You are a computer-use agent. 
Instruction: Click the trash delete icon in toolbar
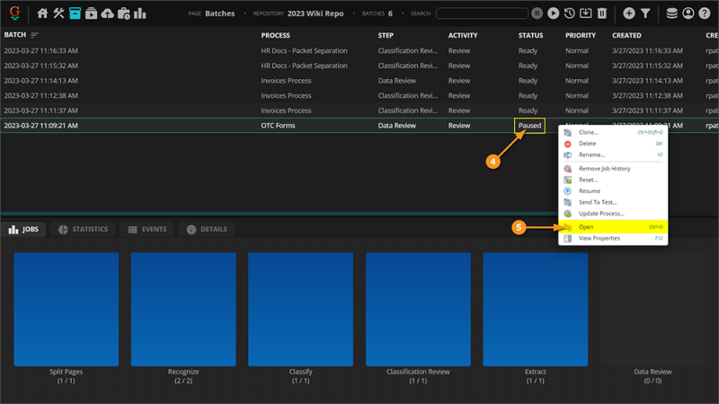pyautogui.click(x=602, y=13)
